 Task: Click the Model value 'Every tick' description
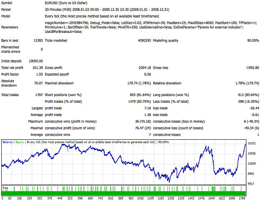coord(102,16)
